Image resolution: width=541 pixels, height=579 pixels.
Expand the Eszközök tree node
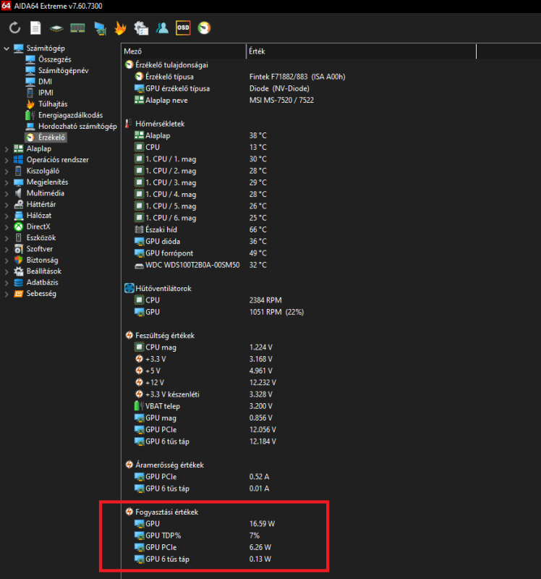point(7,238)
